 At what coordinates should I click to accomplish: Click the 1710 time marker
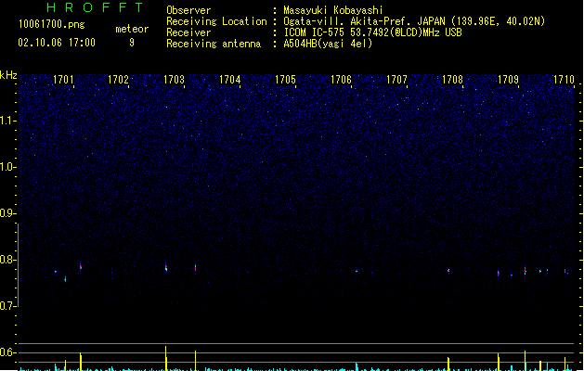coord(564,80)
